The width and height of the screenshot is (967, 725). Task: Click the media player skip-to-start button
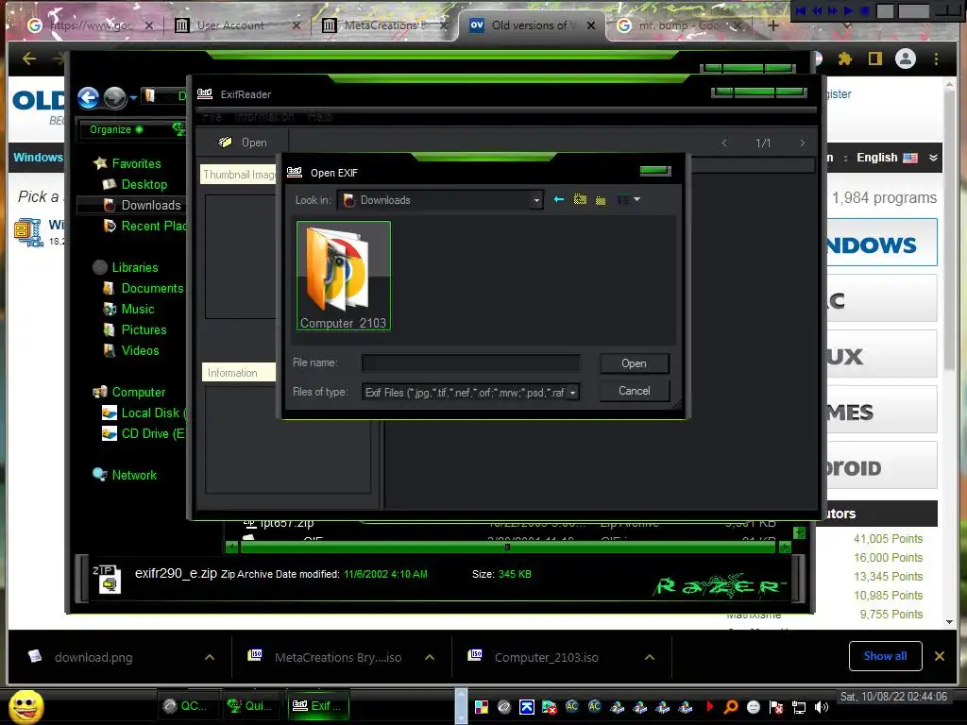[801, 10]
